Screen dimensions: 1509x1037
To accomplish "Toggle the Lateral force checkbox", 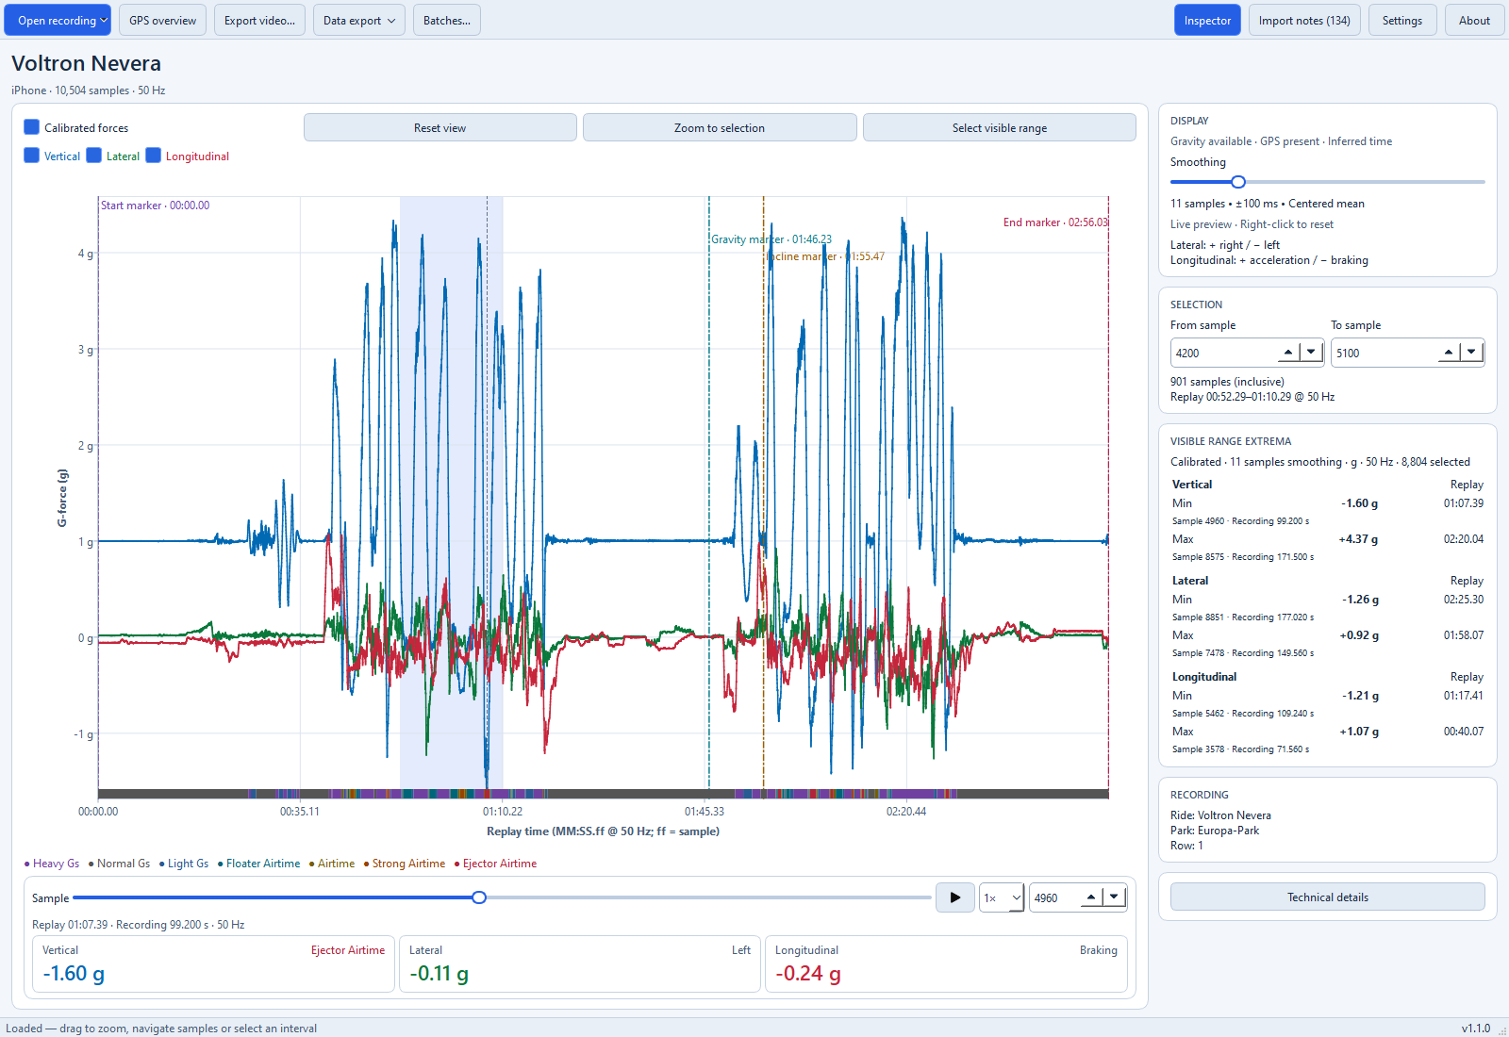I will (93, 156).
